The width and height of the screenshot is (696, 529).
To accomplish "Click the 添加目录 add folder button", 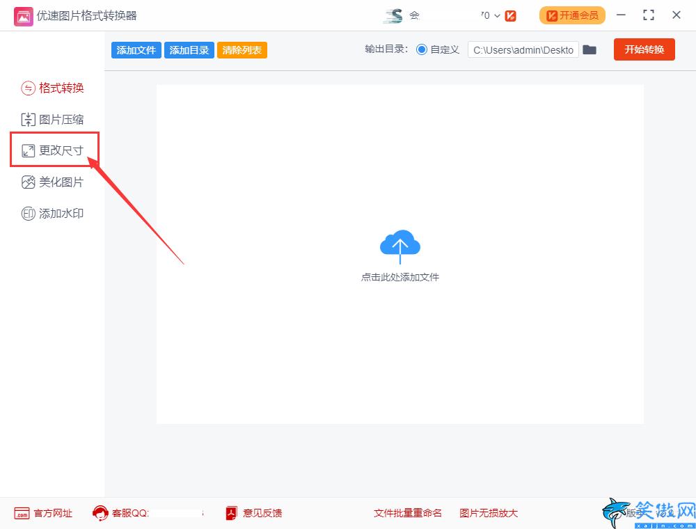I will pyautogui.click(x=189, y=50).
